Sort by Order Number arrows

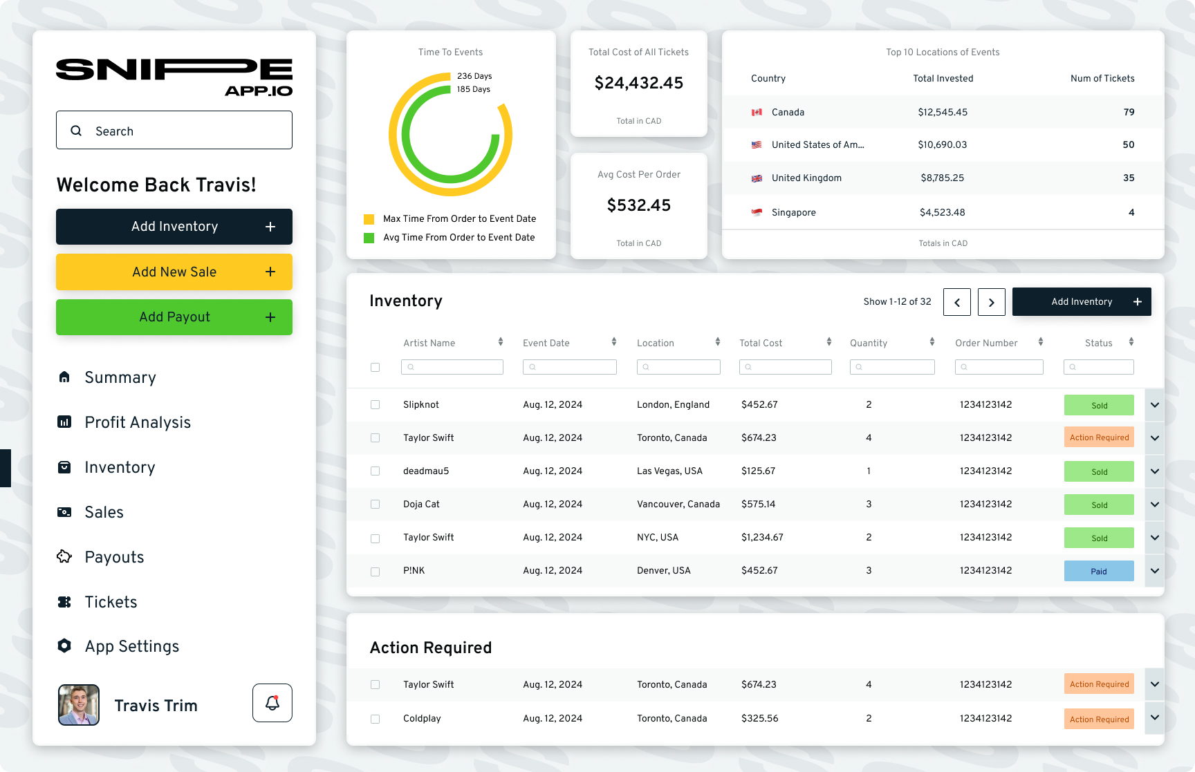pos(1041,342)
